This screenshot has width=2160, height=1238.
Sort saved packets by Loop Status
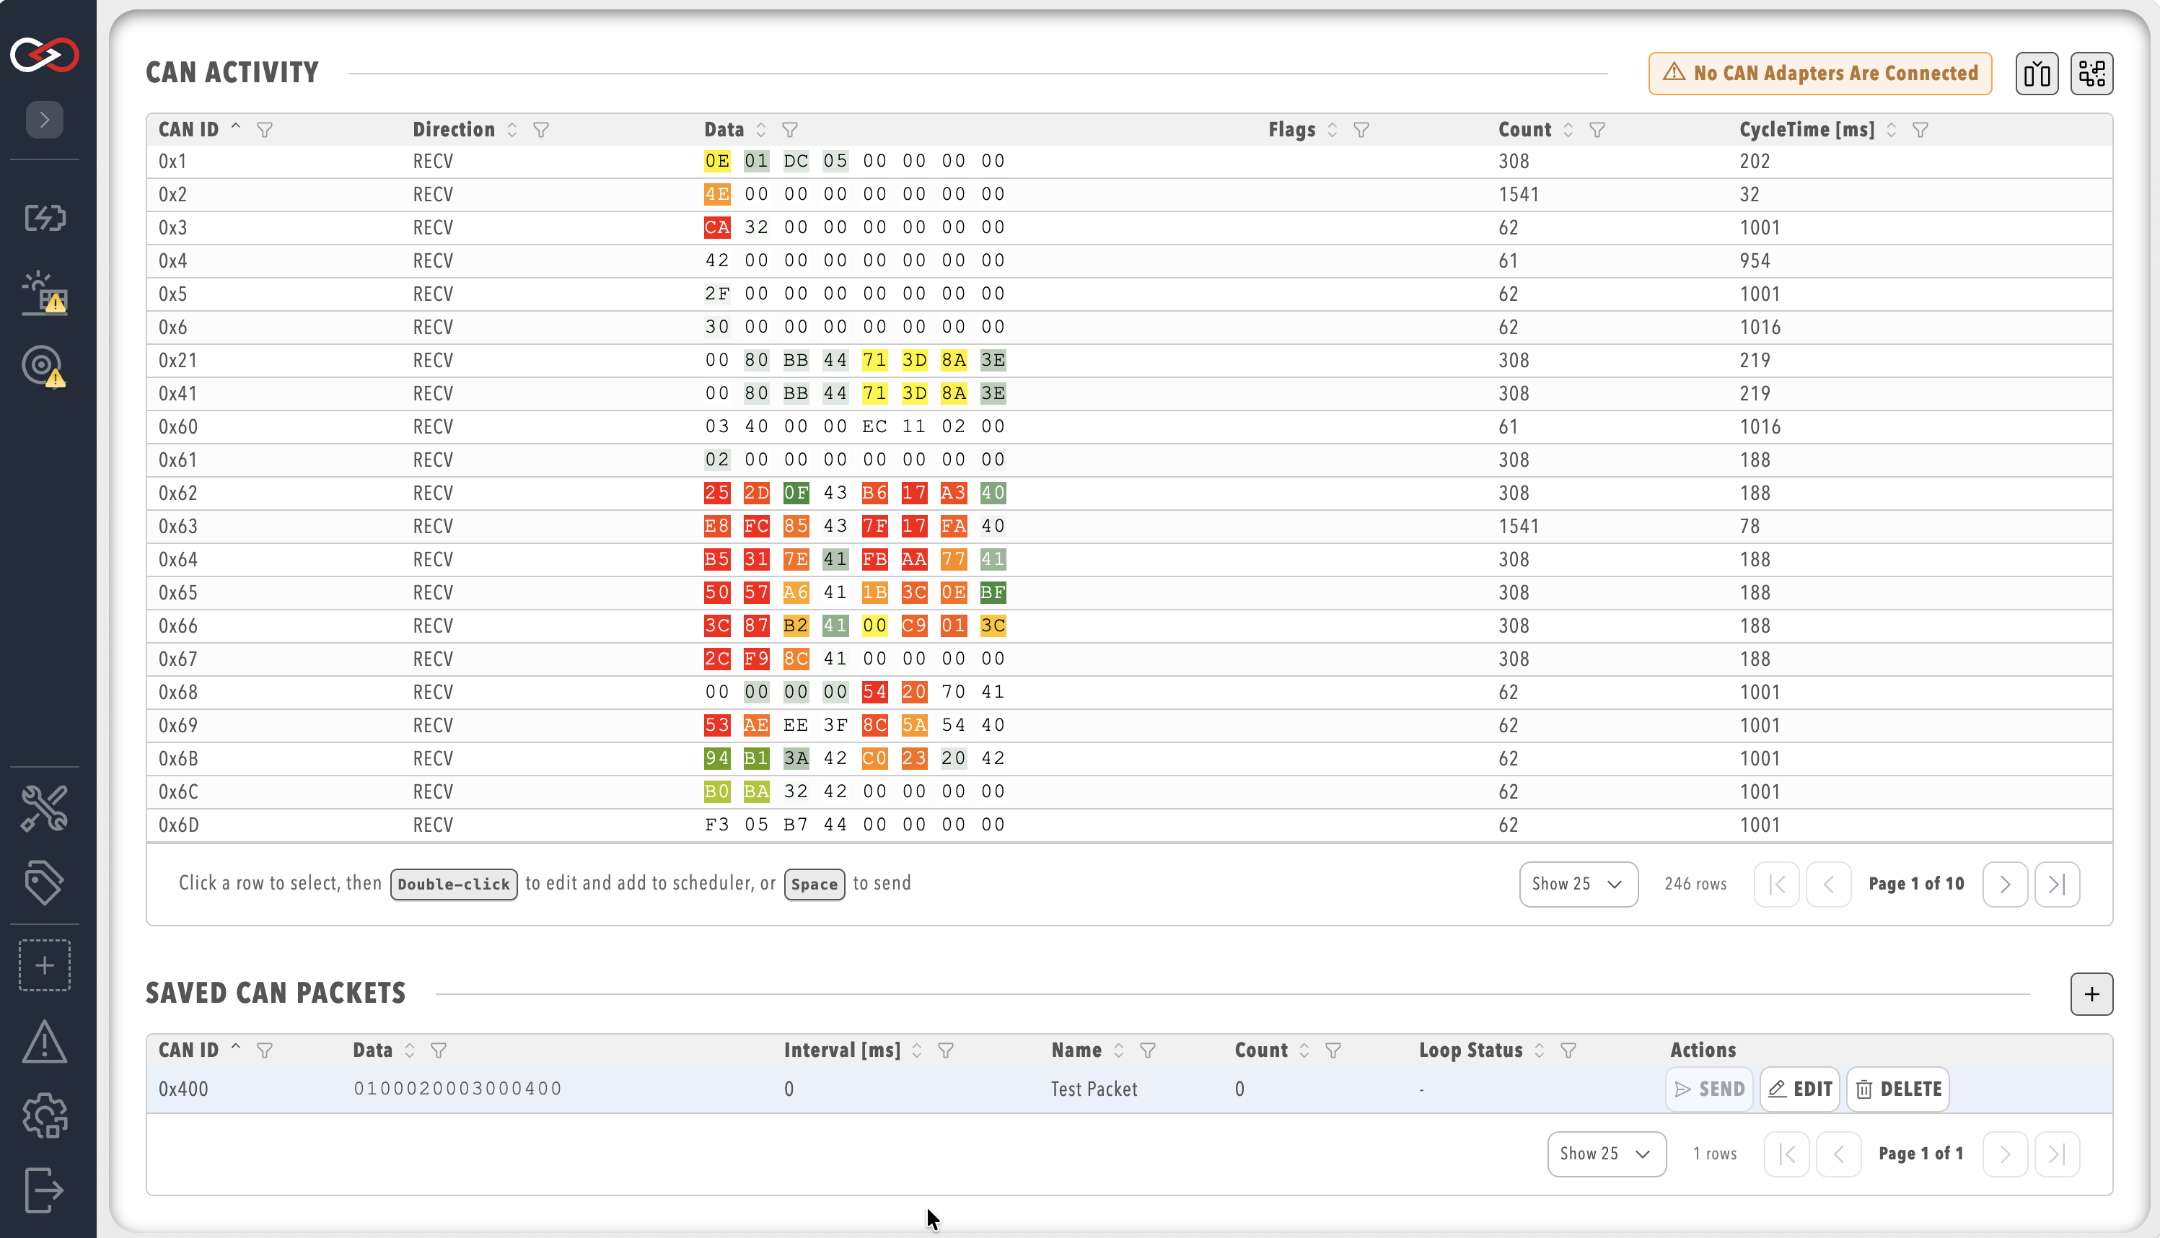click(1540, 1051)
